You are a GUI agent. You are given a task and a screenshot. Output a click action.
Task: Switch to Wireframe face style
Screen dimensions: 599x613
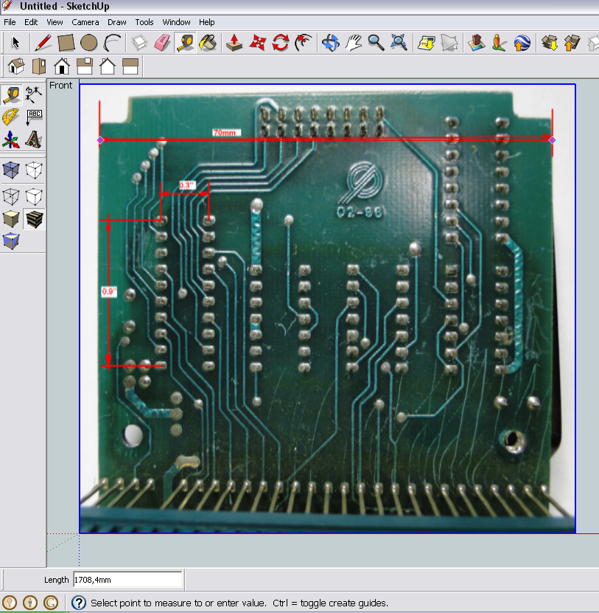point(11,196)
